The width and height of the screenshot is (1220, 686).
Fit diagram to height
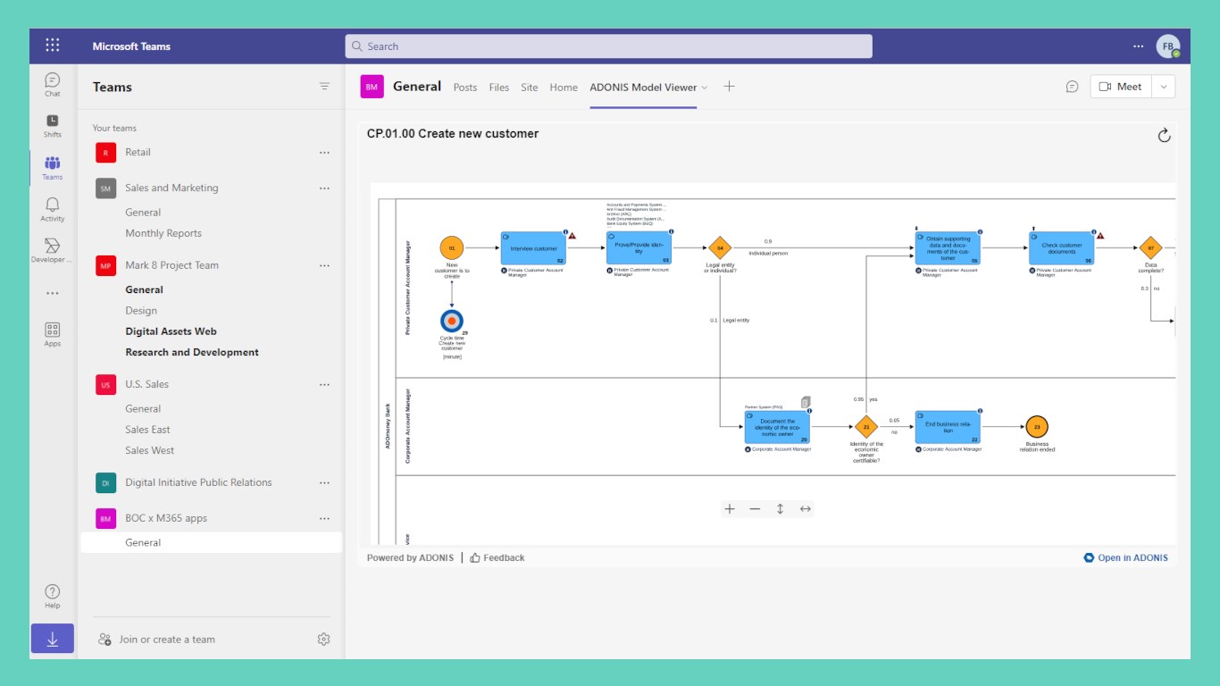click(x=780, y=509)
